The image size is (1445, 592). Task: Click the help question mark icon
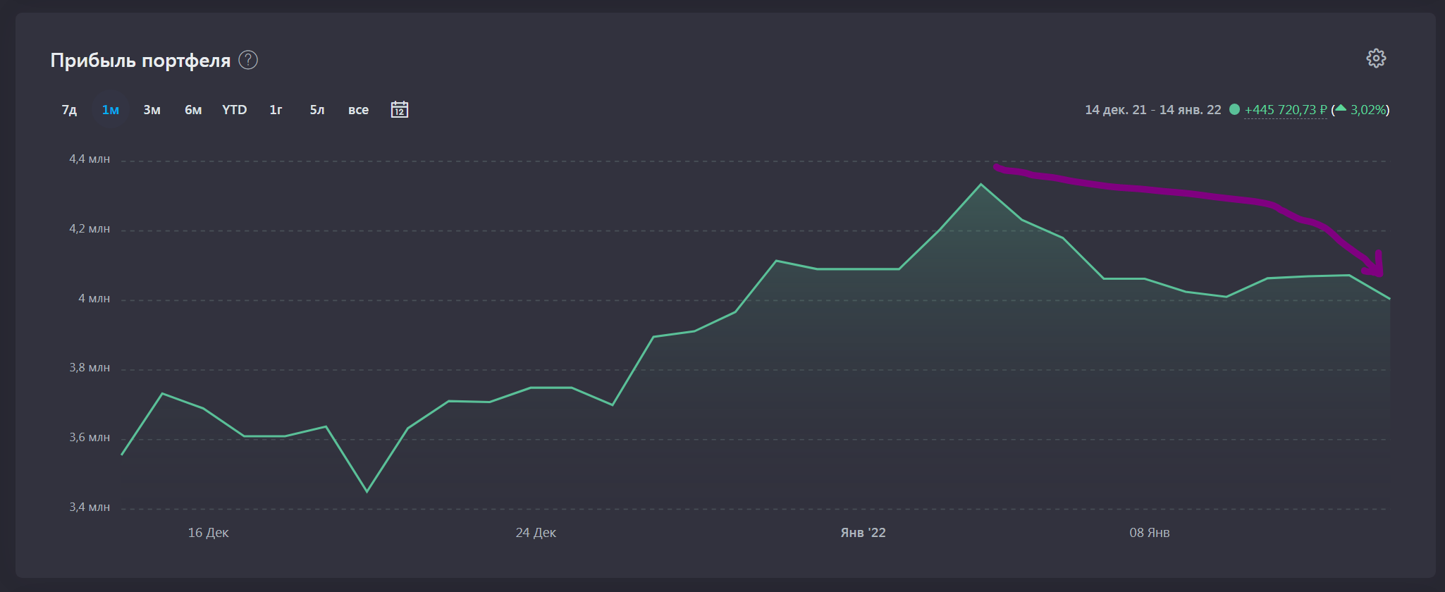(248, 61)
